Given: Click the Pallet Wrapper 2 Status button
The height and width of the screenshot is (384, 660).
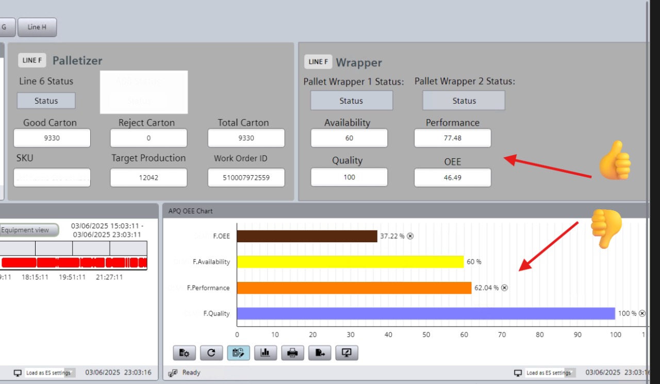Looking at the screenshot, I should [464, 101].
